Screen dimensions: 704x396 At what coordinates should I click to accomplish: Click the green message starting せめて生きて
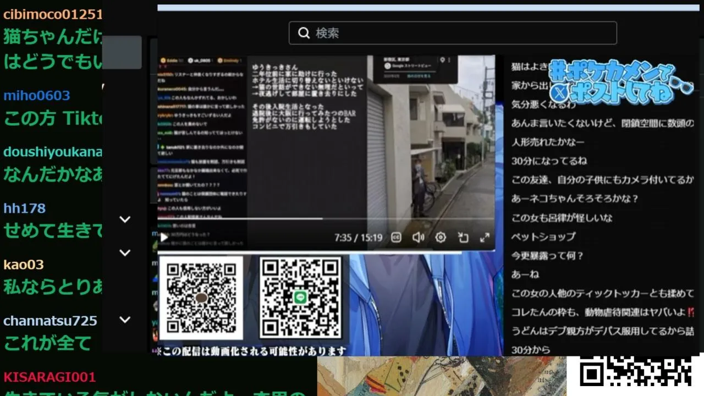53,230
